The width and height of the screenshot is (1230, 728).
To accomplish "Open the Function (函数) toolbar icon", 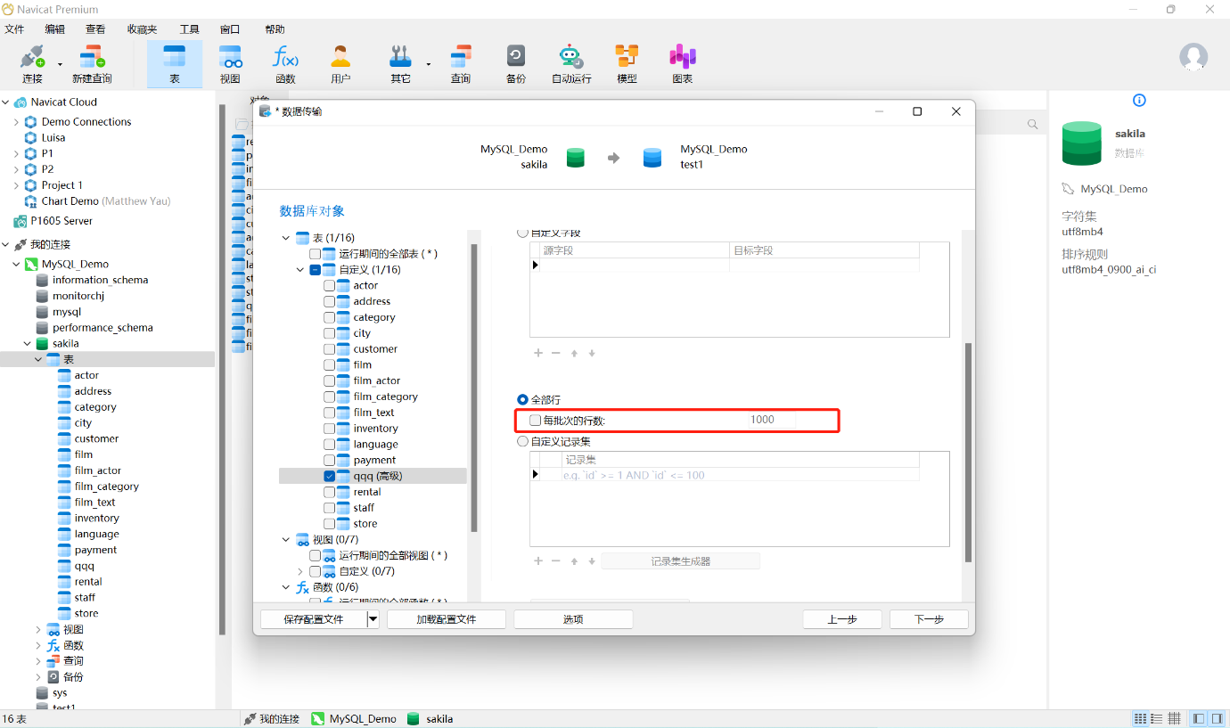I will tap(285, 64).
